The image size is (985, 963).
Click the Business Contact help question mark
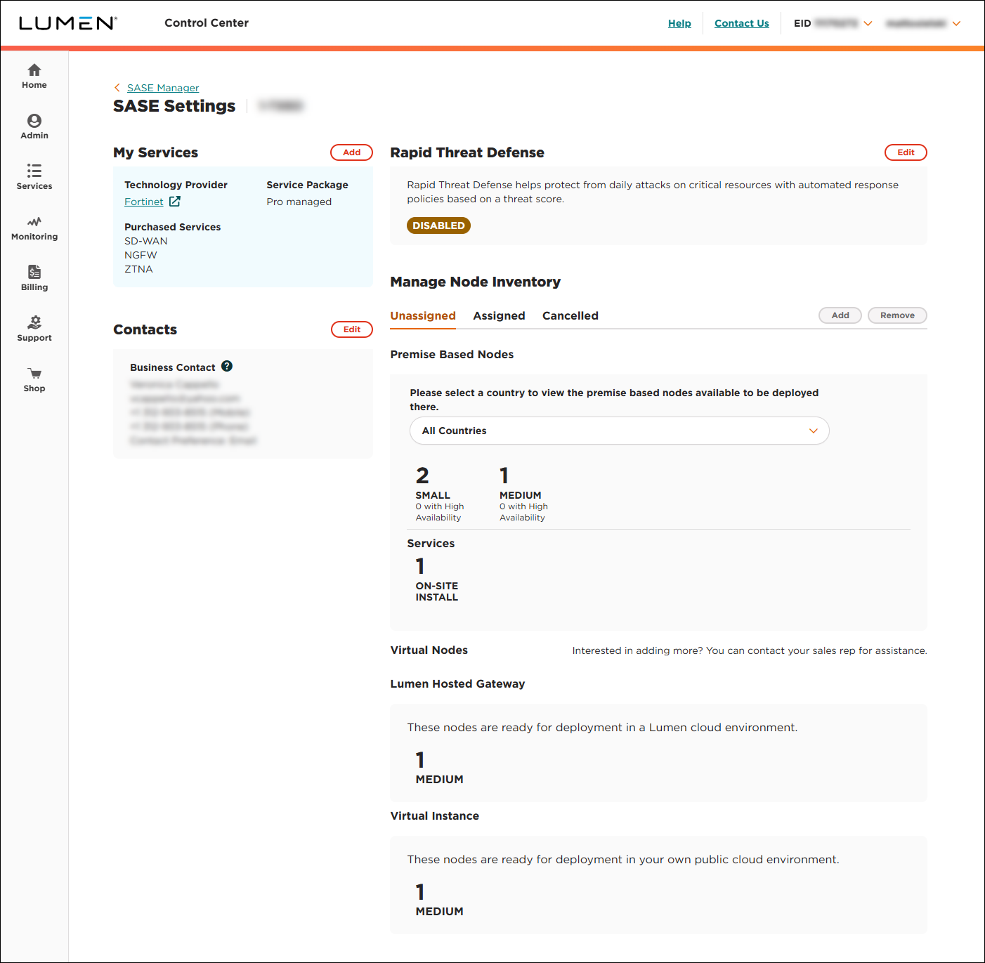point(227,366)
